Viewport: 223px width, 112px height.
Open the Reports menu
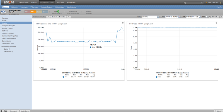click(x=60, y=3)
